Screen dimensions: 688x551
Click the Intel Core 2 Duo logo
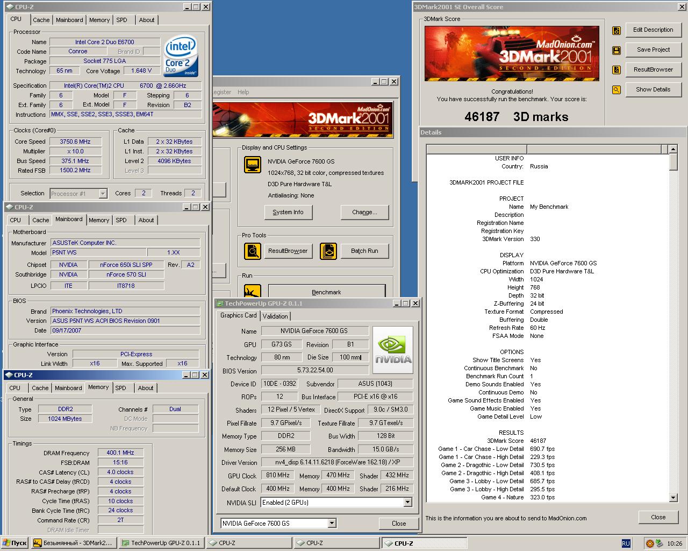pyautogui.click(x=181, y=55)
